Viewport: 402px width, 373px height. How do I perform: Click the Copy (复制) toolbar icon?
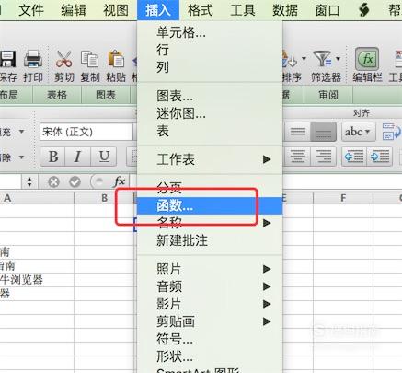pos(89,59)
